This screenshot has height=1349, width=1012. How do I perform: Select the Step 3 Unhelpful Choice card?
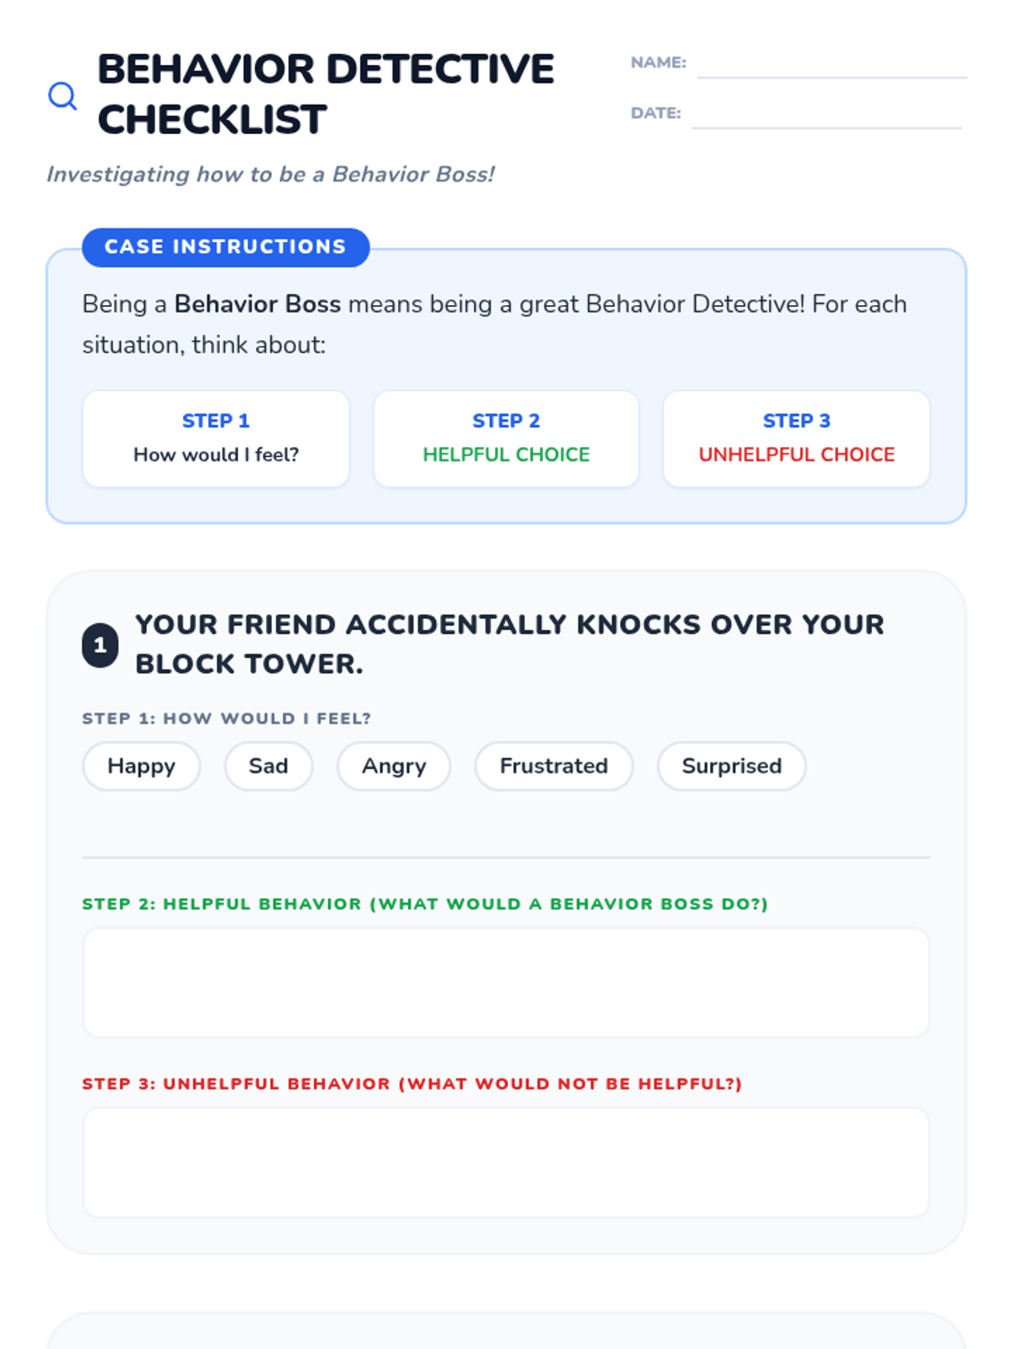click(796, 438)
